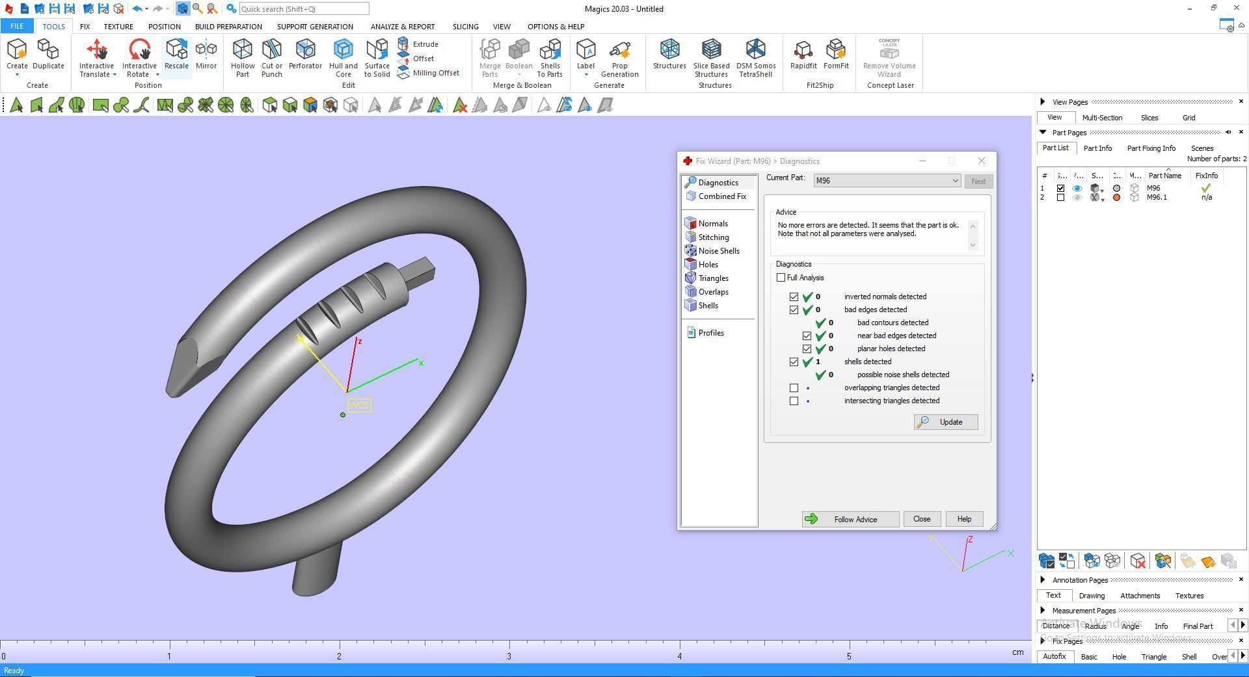The image size is (1249, 677).
Task: Expand the Annotation Pages panel
Action: 1043,579
